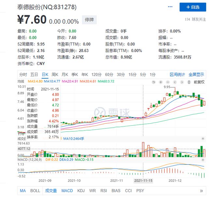Toggle the MA indicator

tap(23, 191)
